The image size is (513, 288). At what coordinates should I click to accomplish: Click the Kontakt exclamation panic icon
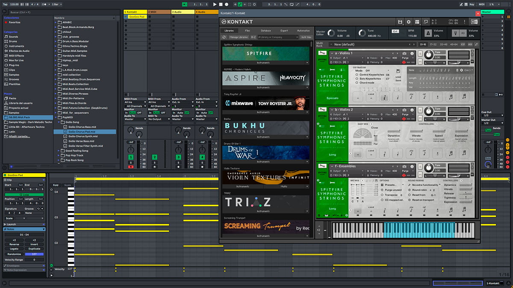coord(465,22)
